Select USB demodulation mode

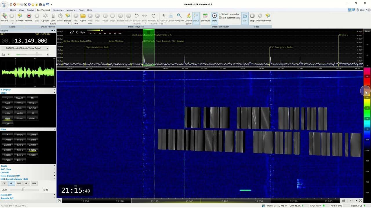point(8,118)
